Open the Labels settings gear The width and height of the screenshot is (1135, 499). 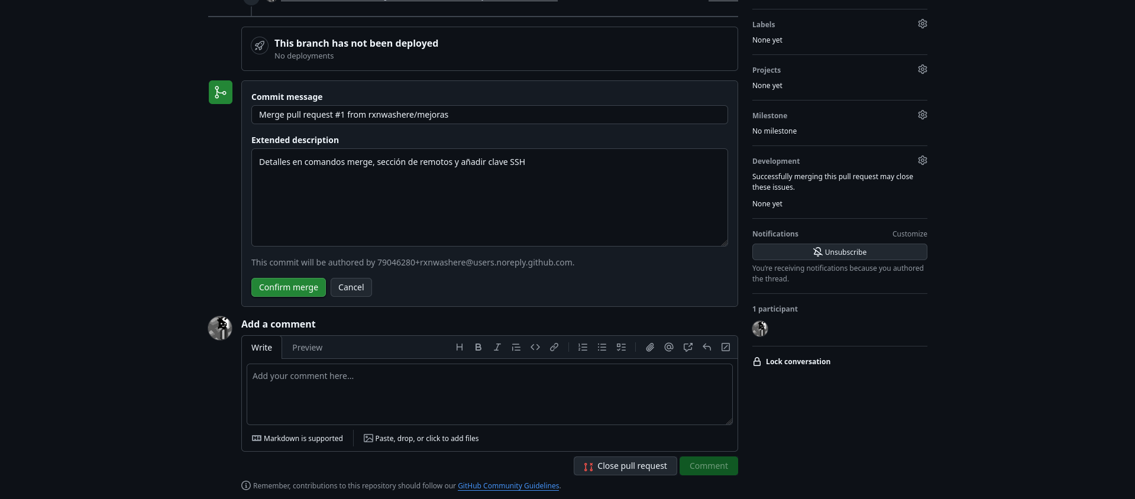pyautogui.click(x=922, y=24)
